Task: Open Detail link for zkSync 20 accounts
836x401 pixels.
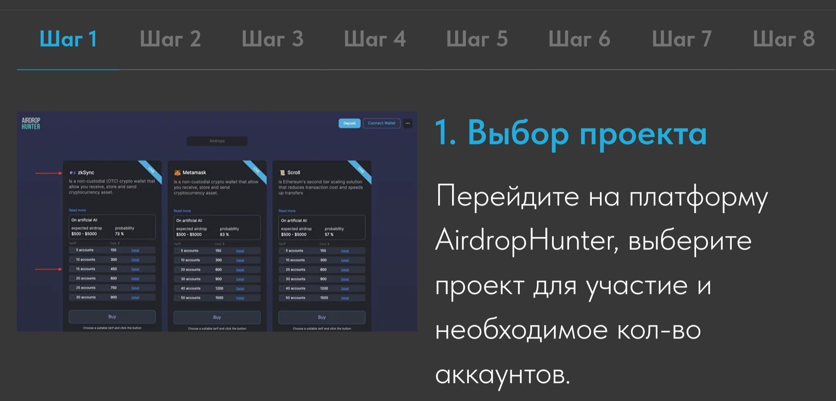Action: 135,279
